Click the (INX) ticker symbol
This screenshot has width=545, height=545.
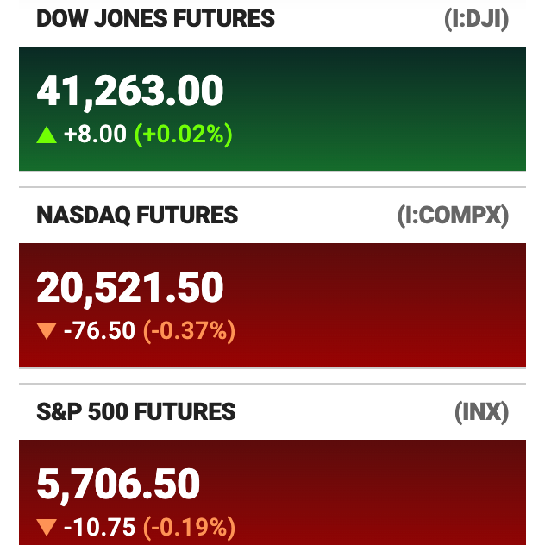tap(482, 412)
